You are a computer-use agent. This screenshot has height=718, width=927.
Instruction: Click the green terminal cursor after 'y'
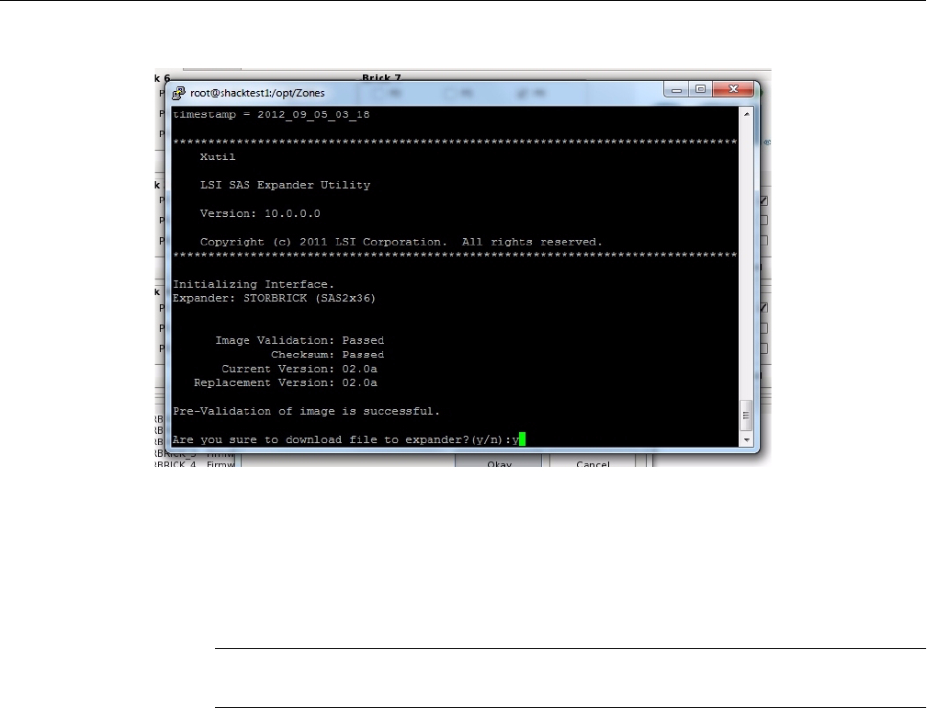pyautogui.click(x=523, y=439)
